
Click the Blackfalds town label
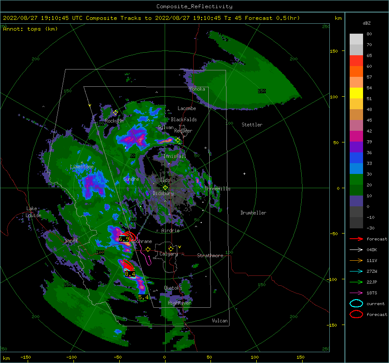click(x=184, y=120)
